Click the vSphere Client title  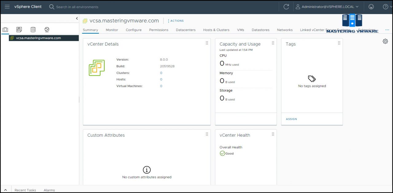click(x=28, y=7)
